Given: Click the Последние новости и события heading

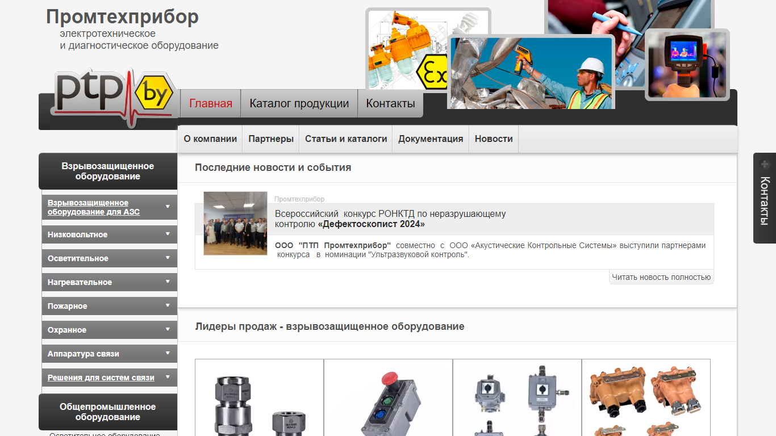Looking at the screenshot, I should (x=273, y=167).
